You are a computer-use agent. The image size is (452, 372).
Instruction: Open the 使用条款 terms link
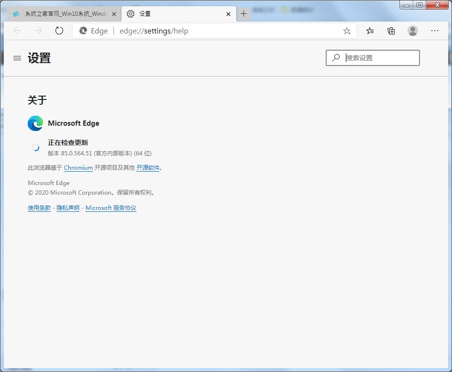[39, 208]
